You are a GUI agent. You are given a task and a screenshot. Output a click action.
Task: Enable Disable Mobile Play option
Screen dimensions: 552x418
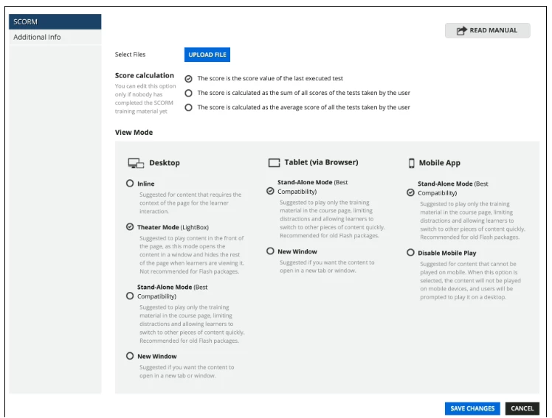[x=410, y=253]
